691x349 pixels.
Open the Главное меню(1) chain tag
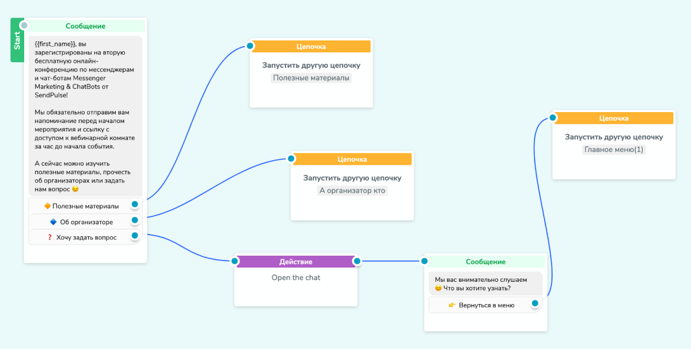point(614,149)
